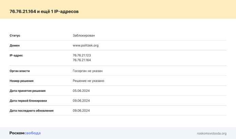Click the Заблокирован status value
Viewport: 236px width, 139px height.
(x=84, y=35)
